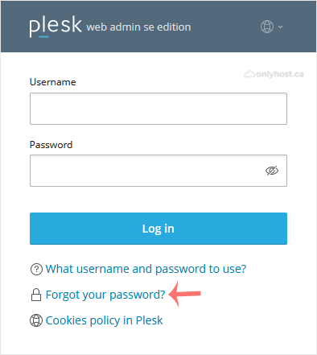Click the onlyhost.ca cloud icon watermark
317x355 pixels.
[x=249, y=74]
